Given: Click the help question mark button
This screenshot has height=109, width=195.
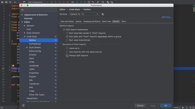Looking at the screenshot, I should [x=23, y=106].
